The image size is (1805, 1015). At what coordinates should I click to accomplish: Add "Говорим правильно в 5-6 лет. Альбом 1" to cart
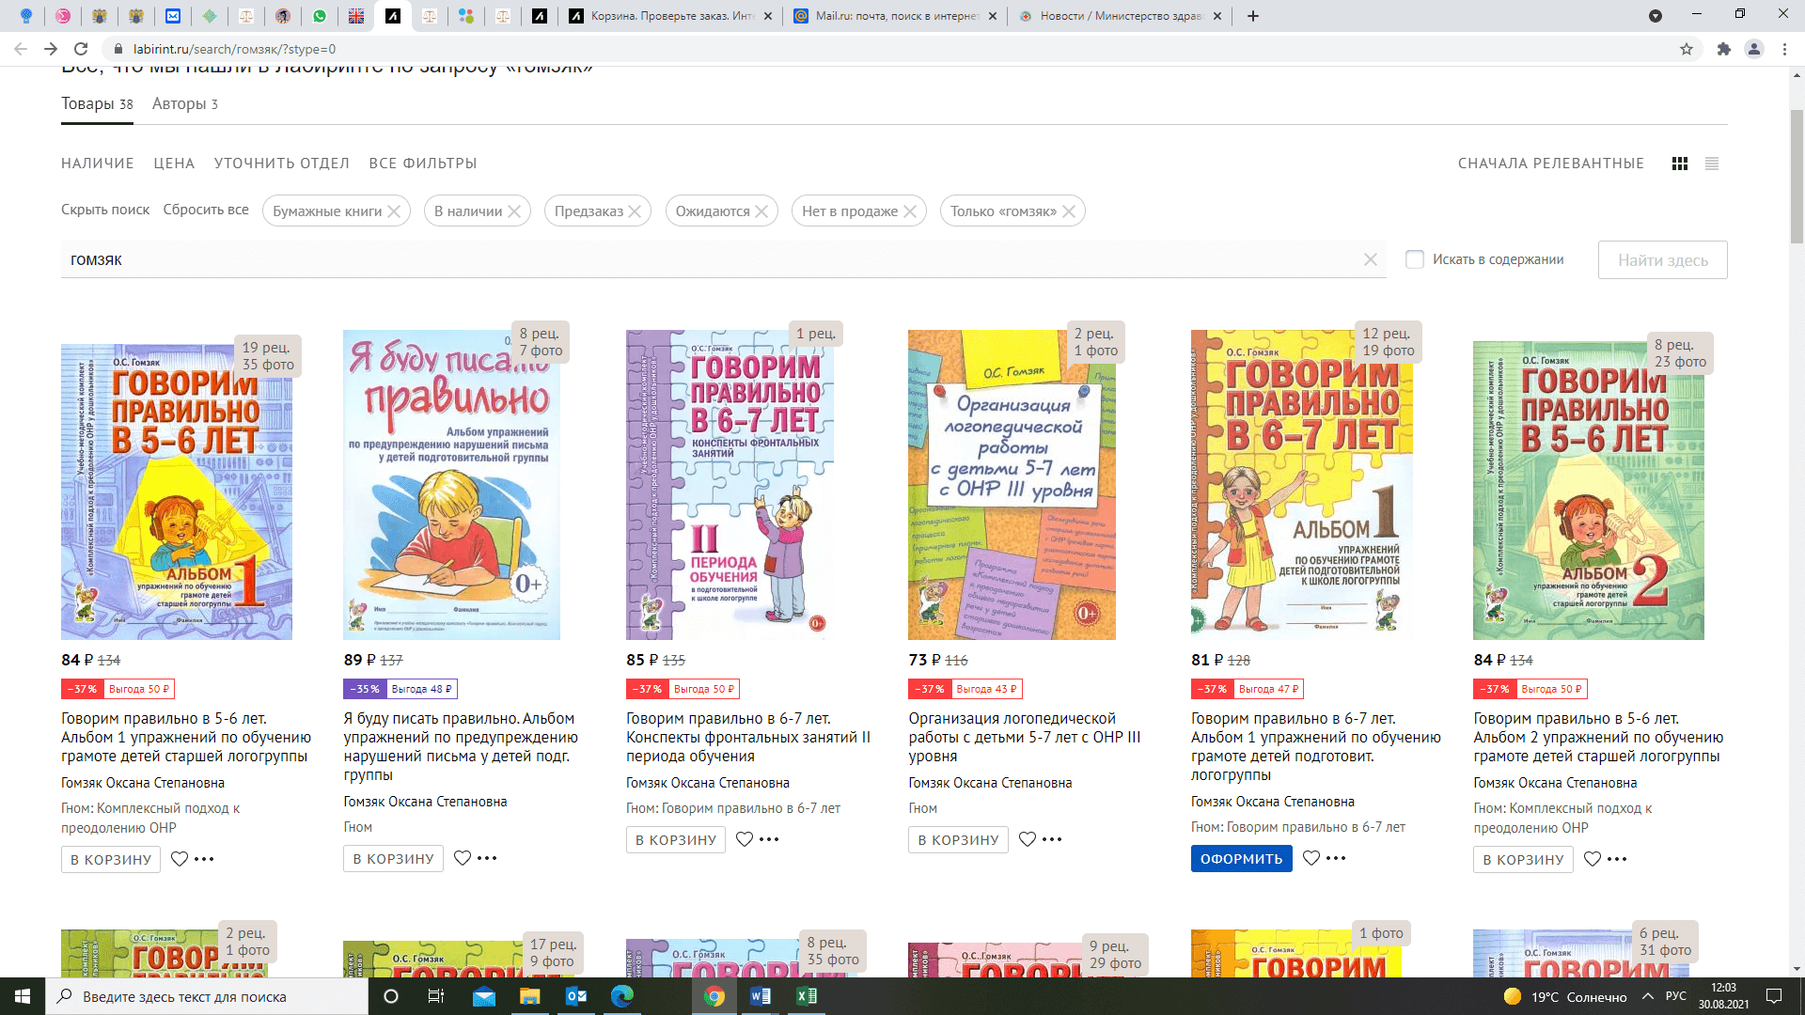[111, 859]
